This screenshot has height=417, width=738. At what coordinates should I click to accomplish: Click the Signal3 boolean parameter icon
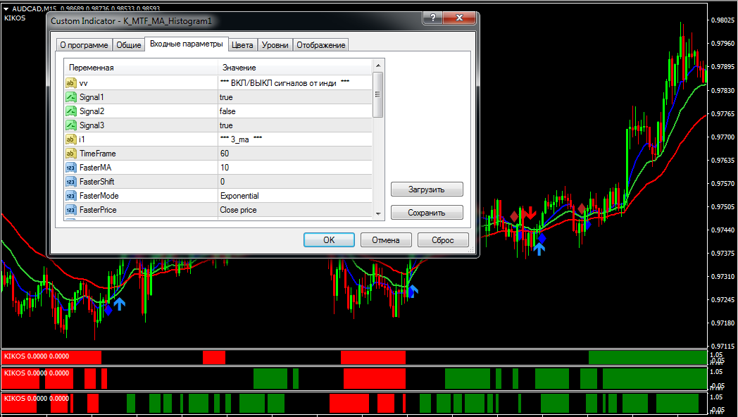tap(70, 125)
